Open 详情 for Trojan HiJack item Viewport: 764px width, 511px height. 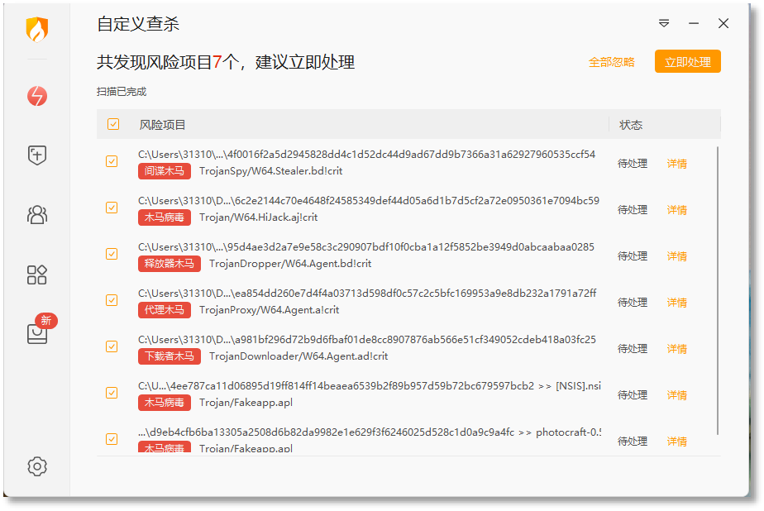677,210
